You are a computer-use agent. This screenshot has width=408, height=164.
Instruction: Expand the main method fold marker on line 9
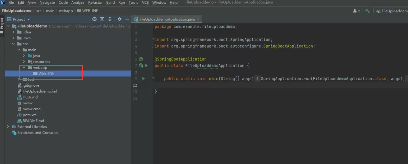pyautogui.click(x=153, y=79)
